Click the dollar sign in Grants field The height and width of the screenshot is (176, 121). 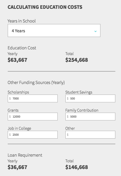pos(10,117)
